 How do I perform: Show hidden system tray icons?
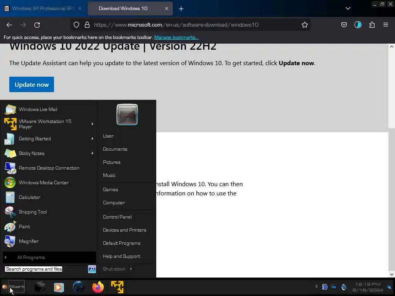coord(316,287)
